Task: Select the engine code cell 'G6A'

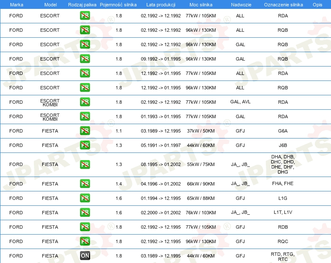Action: pyautogui.click(x=283, y=131)
